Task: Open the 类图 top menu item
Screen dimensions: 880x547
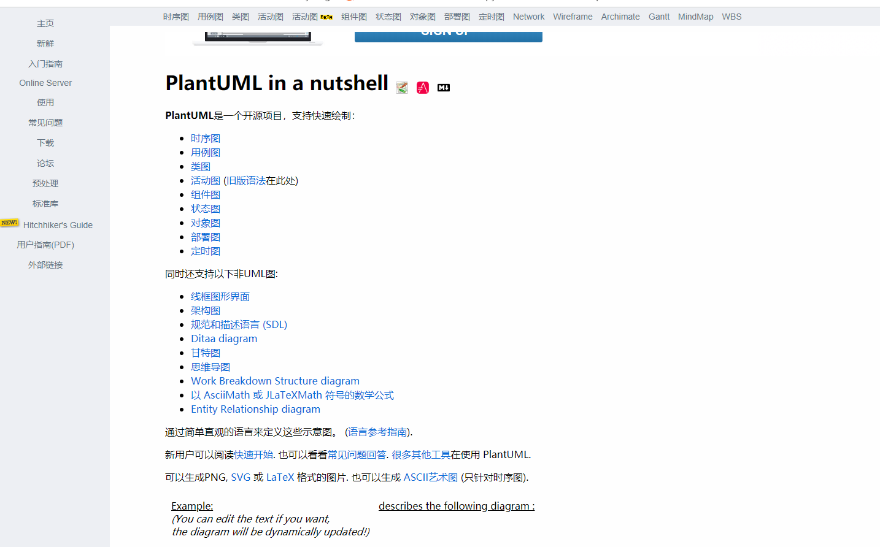Action: pos(241,17)
